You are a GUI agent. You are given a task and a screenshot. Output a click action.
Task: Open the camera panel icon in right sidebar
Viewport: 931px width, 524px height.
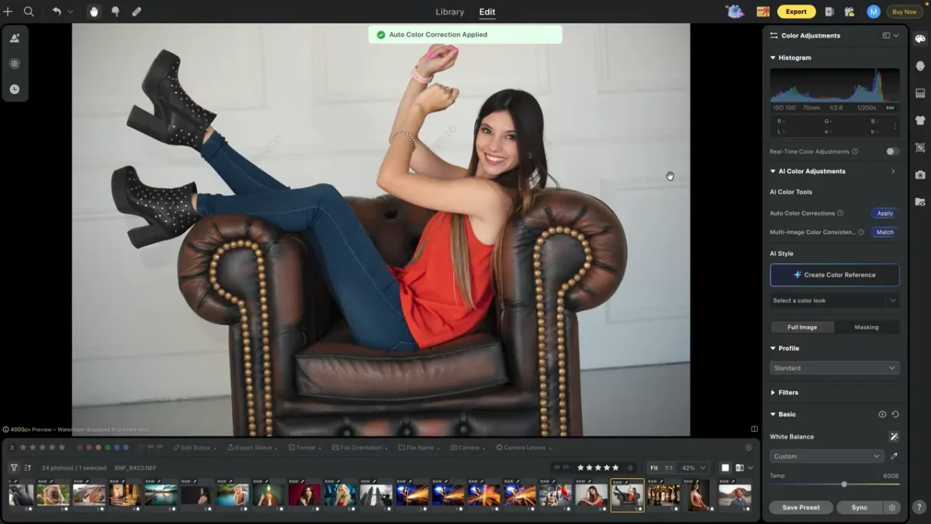[x=920, y=175]
